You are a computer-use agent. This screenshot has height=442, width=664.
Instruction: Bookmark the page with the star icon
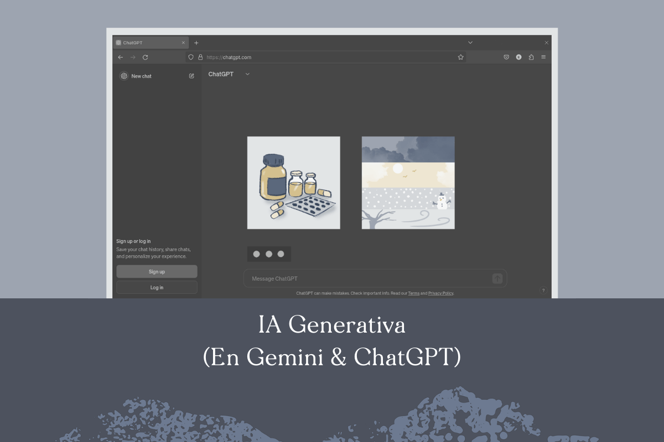(x=460, y=57)
